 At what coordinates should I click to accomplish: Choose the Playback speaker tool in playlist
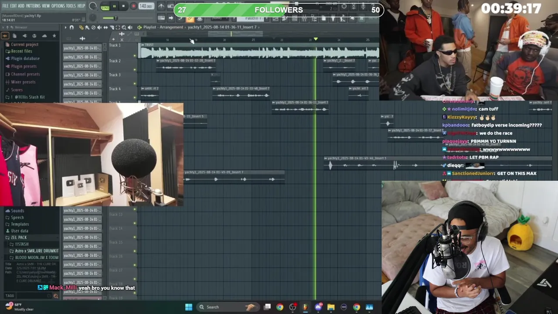coord(130,27)
